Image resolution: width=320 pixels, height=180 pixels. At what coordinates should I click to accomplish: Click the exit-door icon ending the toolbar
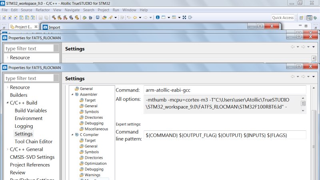click(190, 17)
